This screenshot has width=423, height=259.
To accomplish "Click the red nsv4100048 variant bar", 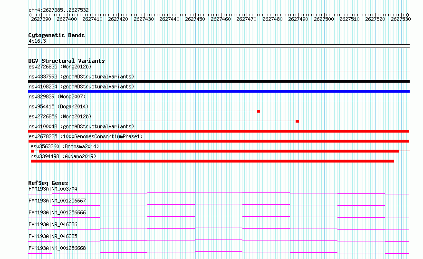I will tap(219, 131).
